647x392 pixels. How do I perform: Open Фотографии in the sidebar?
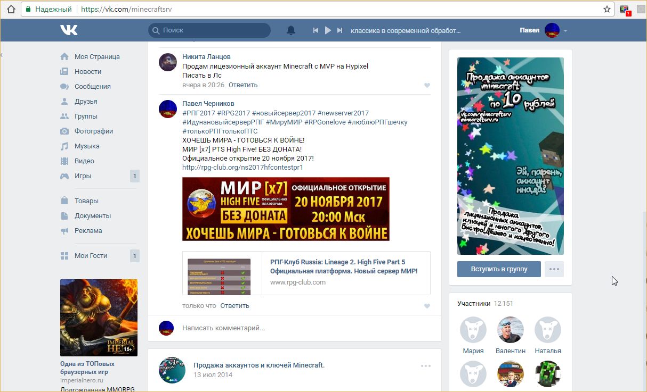click(94, 131)
